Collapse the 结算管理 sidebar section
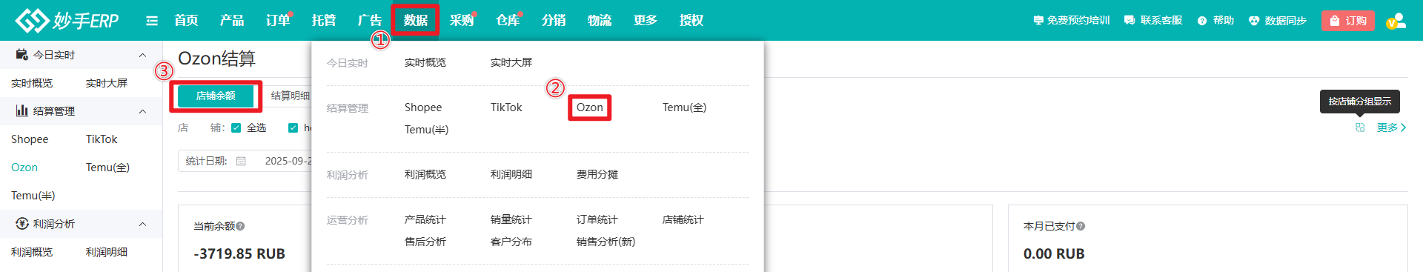 (x=142, y=111)
